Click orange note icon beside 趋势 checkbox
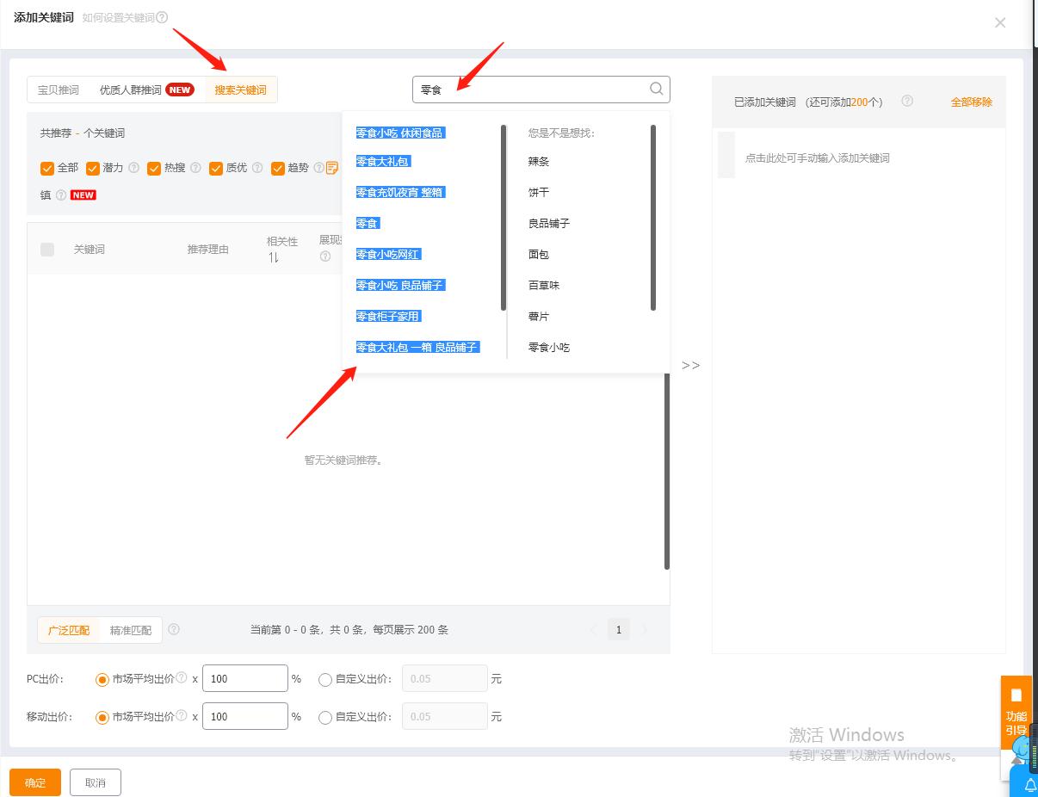 tap(331, 168)
